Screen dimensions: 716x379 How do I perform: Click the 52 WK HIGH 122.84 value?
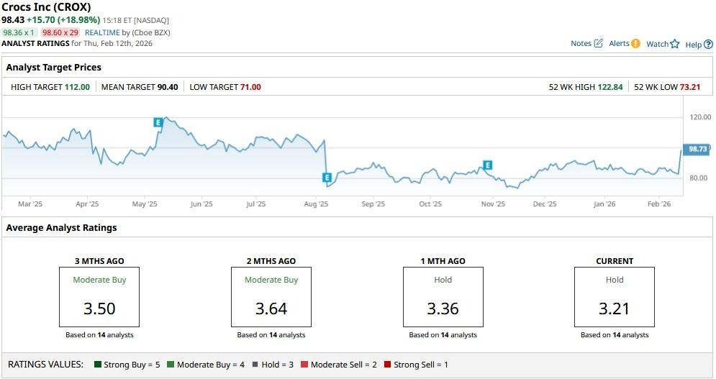click(610, 87)
